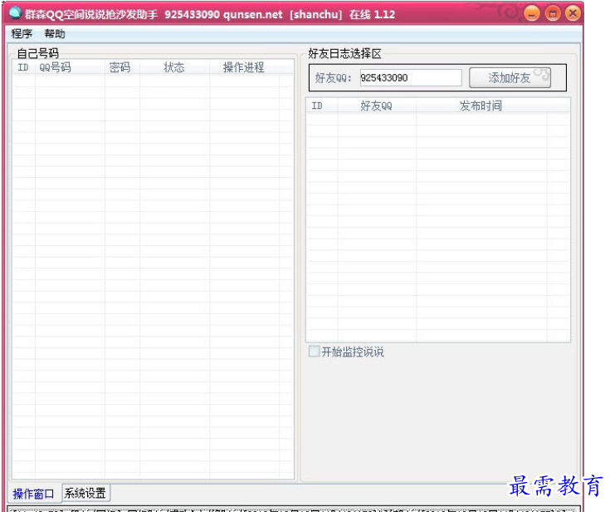This screenshot has width=610, height=512.
Task: Close the 群森QQ空间 window
Action: (573, 13)
